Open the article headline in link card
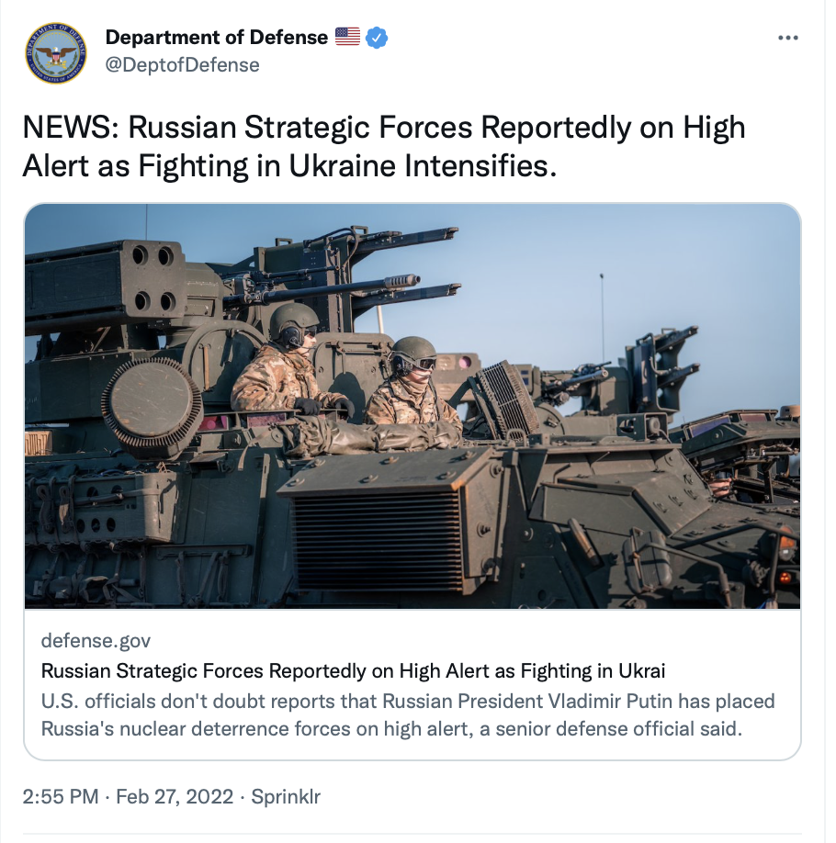 [353, 671]
